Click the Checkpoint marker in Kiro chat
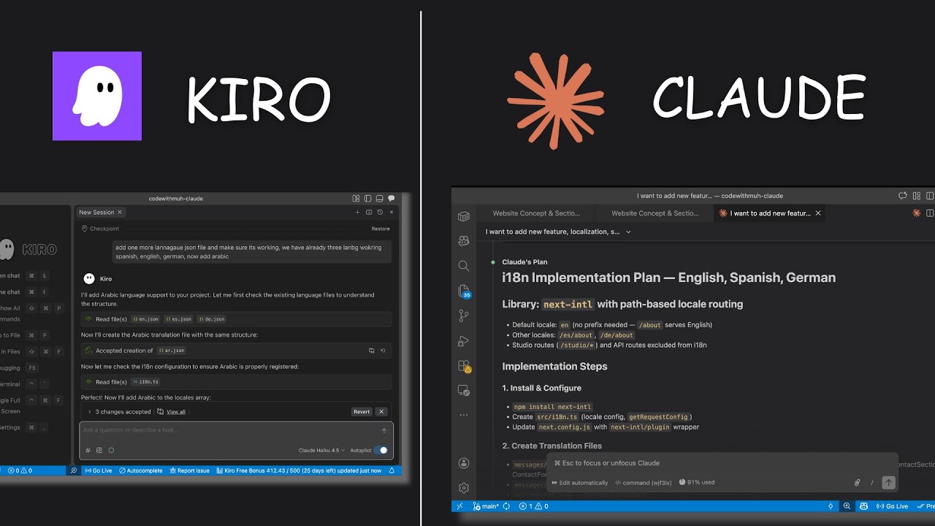Viewport: 935px width, 526px height. pos(100,229)
